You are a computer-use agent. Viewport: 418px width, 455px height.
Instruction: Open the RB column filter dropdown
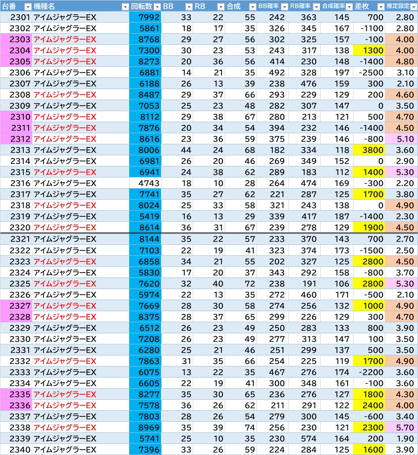coord(221,7)
